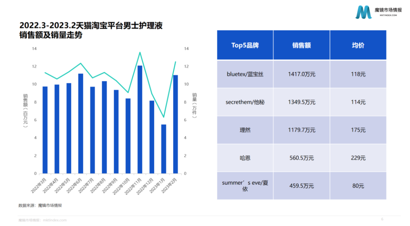
Task: Select the 2023年2月 x-axis label
Action: pyautogui.click(x=169, y=185)
